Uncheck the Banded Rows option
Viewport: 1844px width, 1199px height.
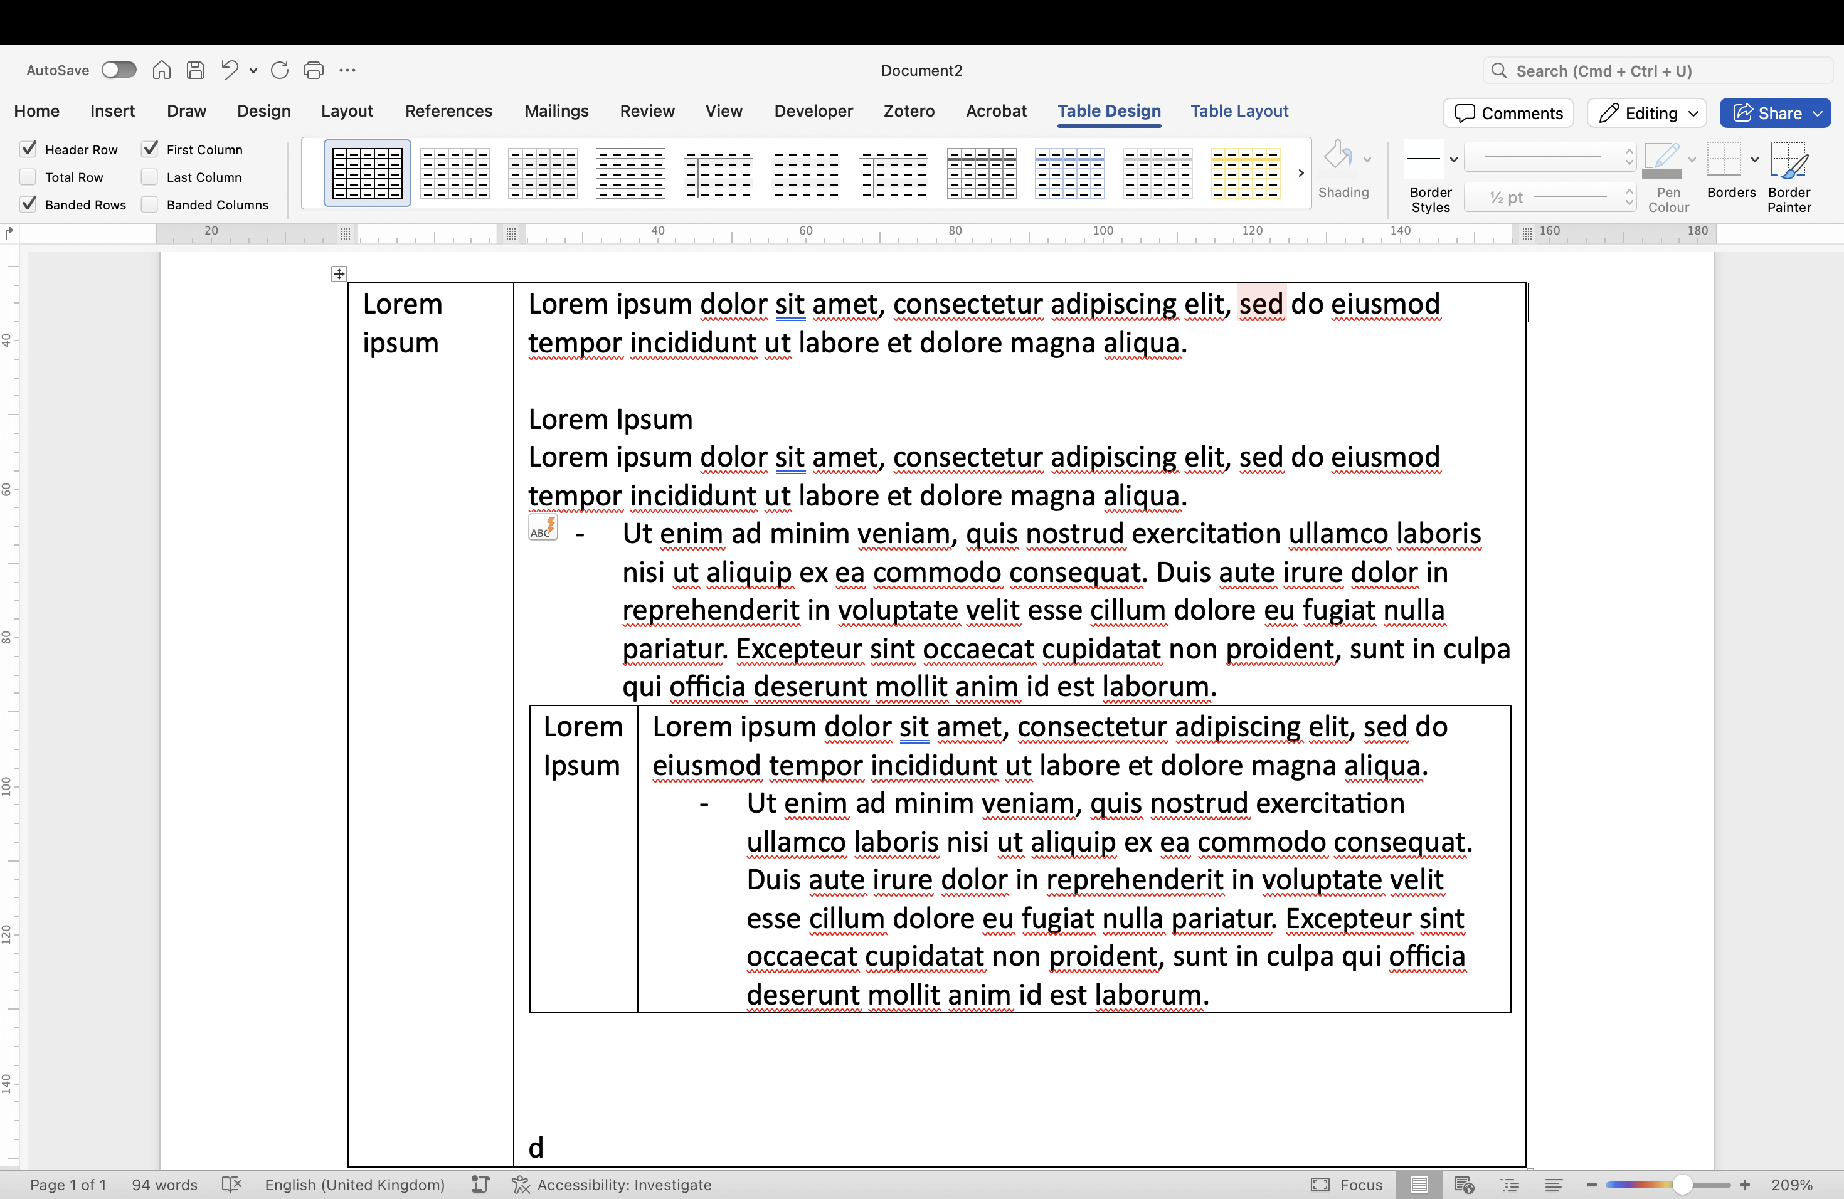(29, 204)
